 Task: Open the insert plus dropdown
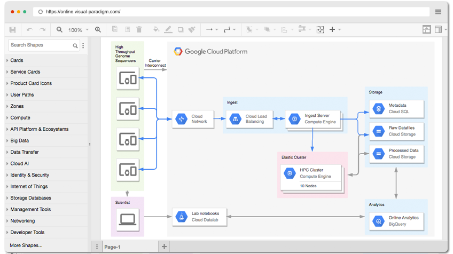335,29
